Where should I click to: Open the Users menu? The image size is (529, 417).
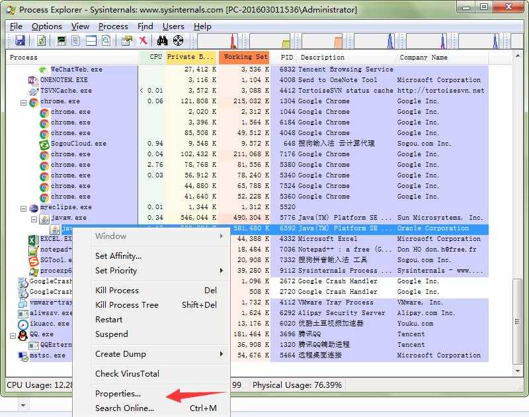pyautogui.click(x=173, y=26)
